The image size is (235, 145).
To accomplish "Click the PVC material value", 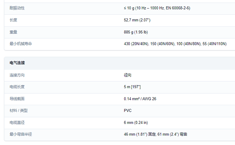I will click(x=128, y=110).
